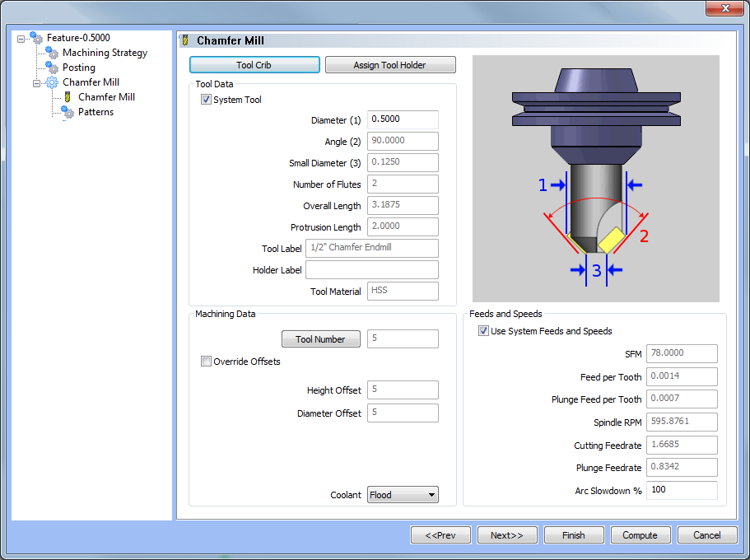750x560 pixels.
Task: Click the Patterns gear icon
Action: coord(68,112)
